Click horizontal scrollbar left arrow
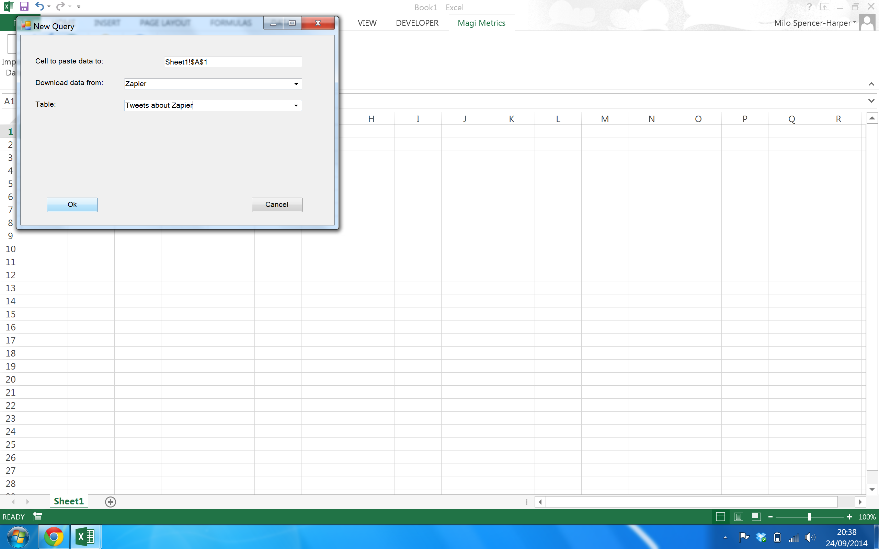 point(540,502)
